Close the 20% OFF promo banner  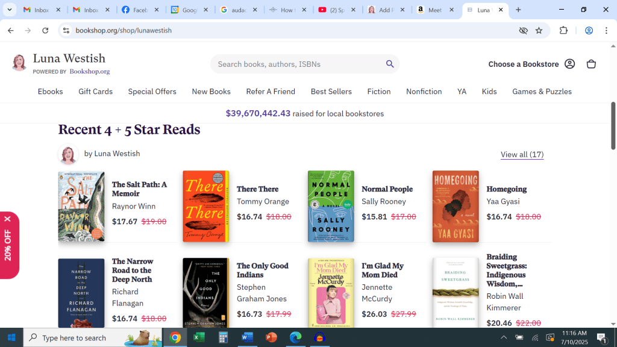tap(7, 219)
